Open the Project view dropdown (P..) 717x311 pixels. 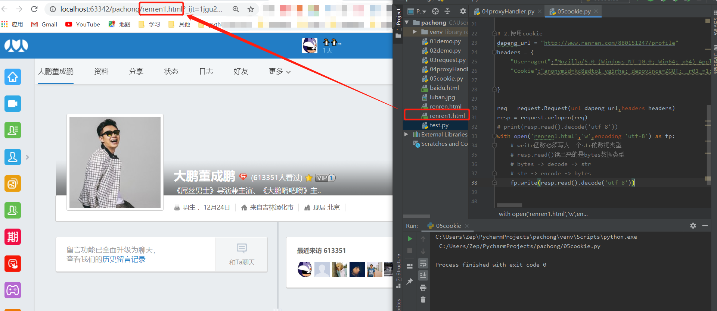point(417,11)
